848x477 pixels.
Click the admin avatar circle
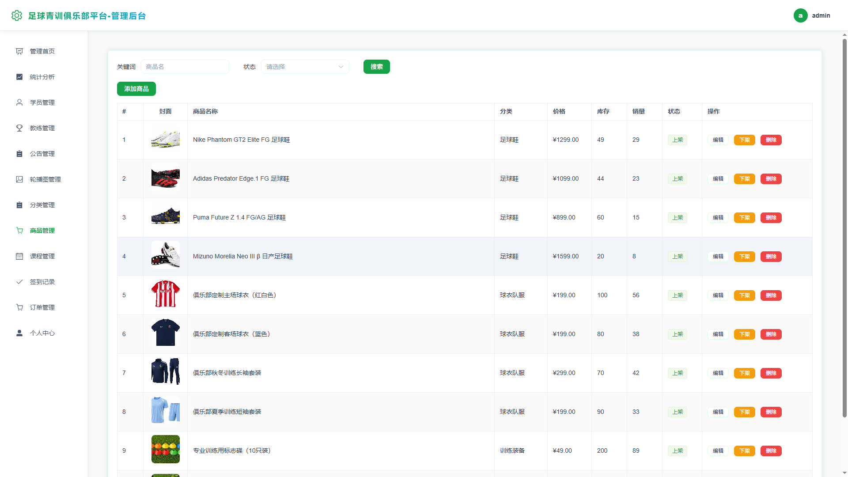[x=800, y=15]
